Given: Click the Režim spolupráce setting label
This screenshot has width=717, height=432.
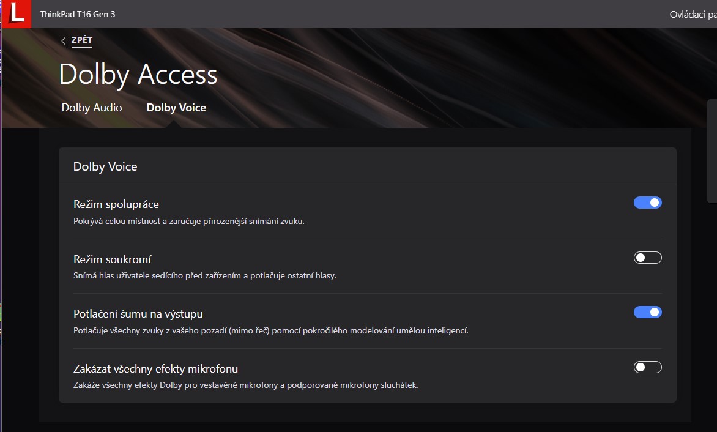Looking at the screenshot, I should coord(116,204).
